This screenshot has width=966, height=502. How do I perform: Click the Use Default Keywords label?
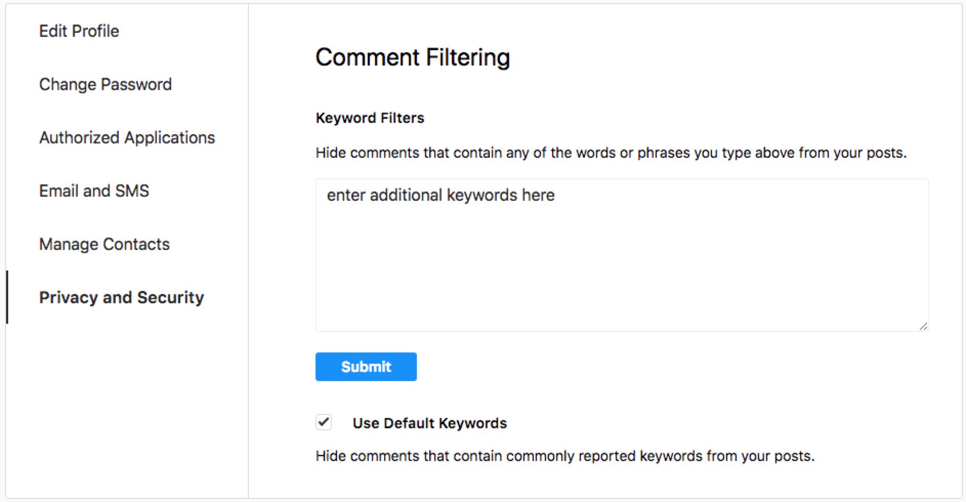pyautogui.click(x=429, y=423)
